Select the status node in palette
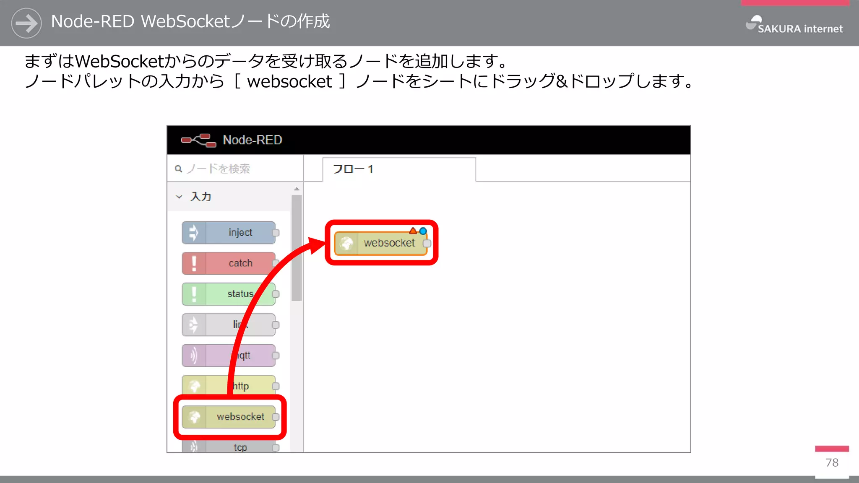The image size is (859, 483). pos(229,294)
